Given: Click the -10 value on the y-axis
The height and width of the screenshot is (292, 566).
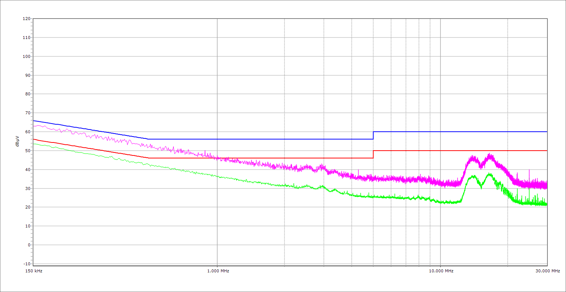Looking at the screenshot, I should pos(26,264).
